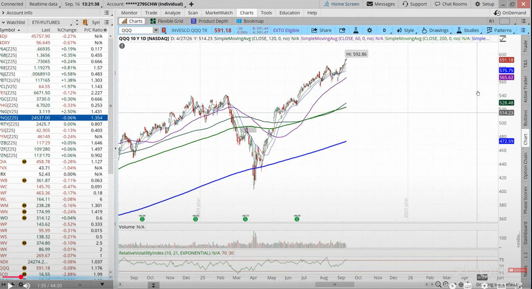
Task: Select the $DJI watchlist row
Action: coord(54,36)
